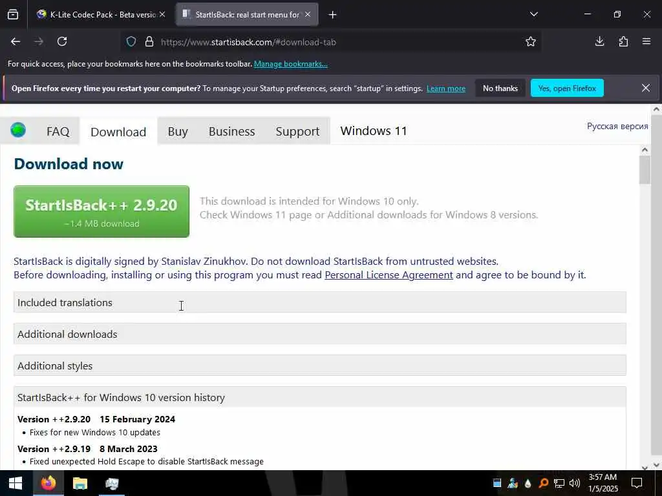The height and width of the screenshot is (496, 662).
Task: Open the Buy tab
Action: [x=178, y=131]
